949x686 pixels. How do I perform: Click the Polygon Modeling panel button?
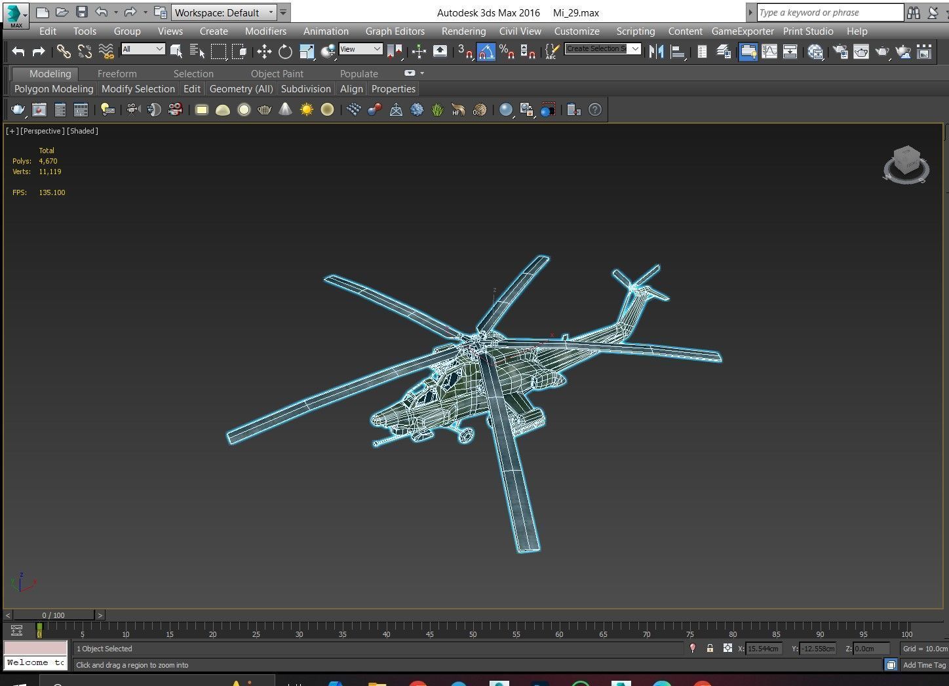[54, 88]
